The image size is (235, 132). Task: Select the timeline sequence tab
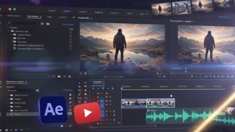98,82
